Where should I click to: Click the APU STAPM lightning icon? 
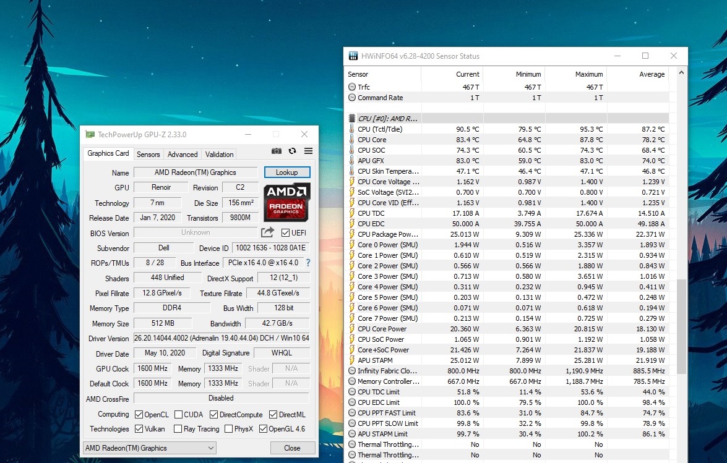tap(352, 360)
